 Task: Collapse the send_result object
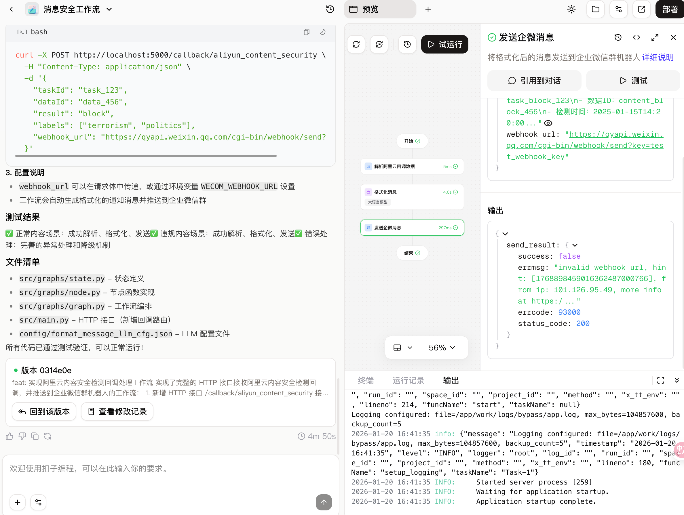click(x=575, y=245)
